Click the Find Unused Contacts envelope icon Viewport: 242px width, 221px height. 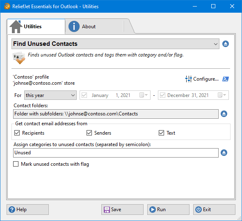19,58
